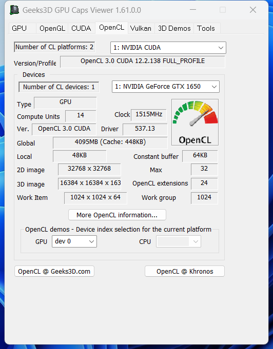
Task: Click the Type value GPU field
Action: [65, 102]
